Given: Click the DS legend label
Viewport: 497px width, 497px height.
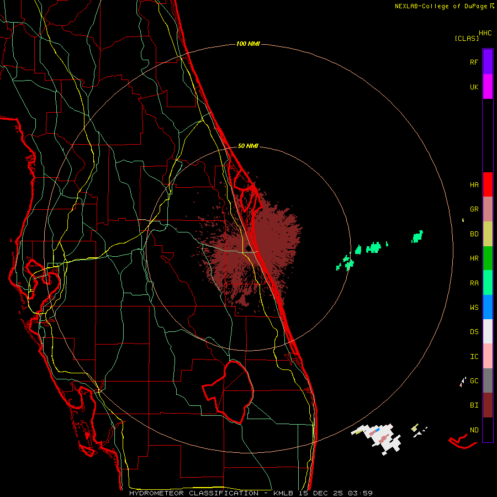Looking at the screenshot, I should (474, 332).
